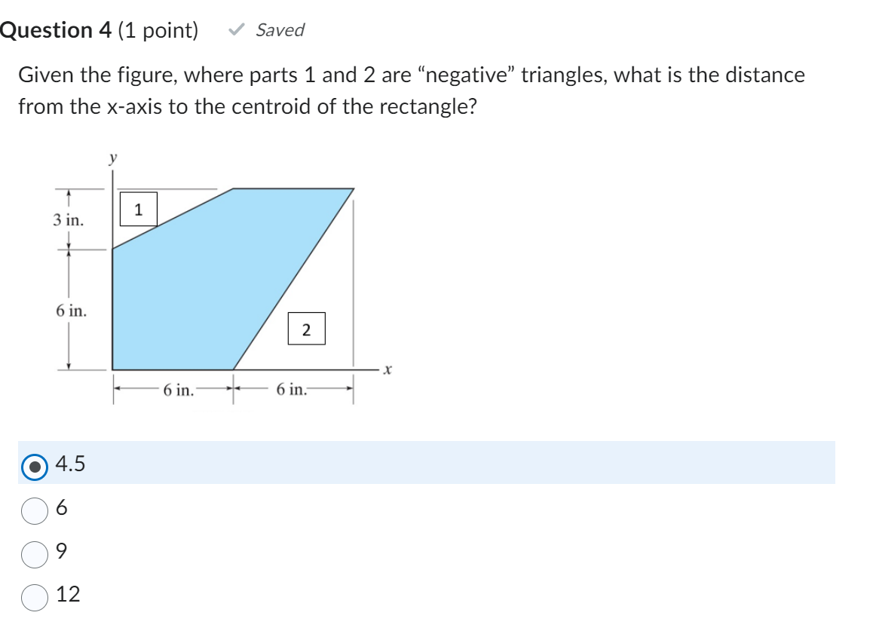Screen dimensions: 870x637
Task: Click the 6 in. horizontal dimension label
Action: click(x=177, y=390)
